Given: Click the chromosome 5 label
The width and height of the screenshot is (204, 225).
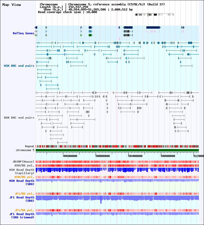Looking at the screenshot, I should (x=25, y=150).
